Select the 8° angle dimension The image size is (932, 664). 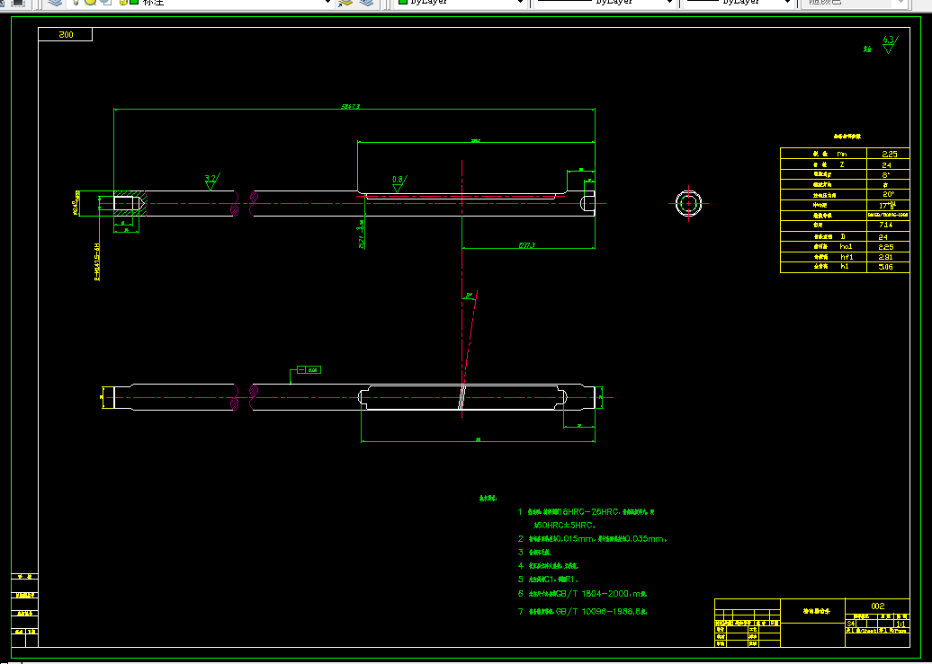tap(469, 295)
